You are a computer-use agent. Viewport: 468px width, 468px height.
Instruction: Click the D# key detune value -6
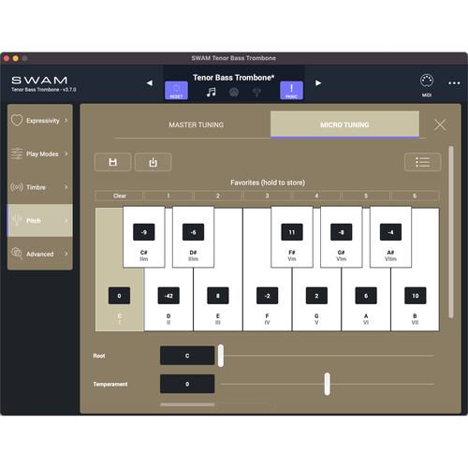[x=193, y=232]
